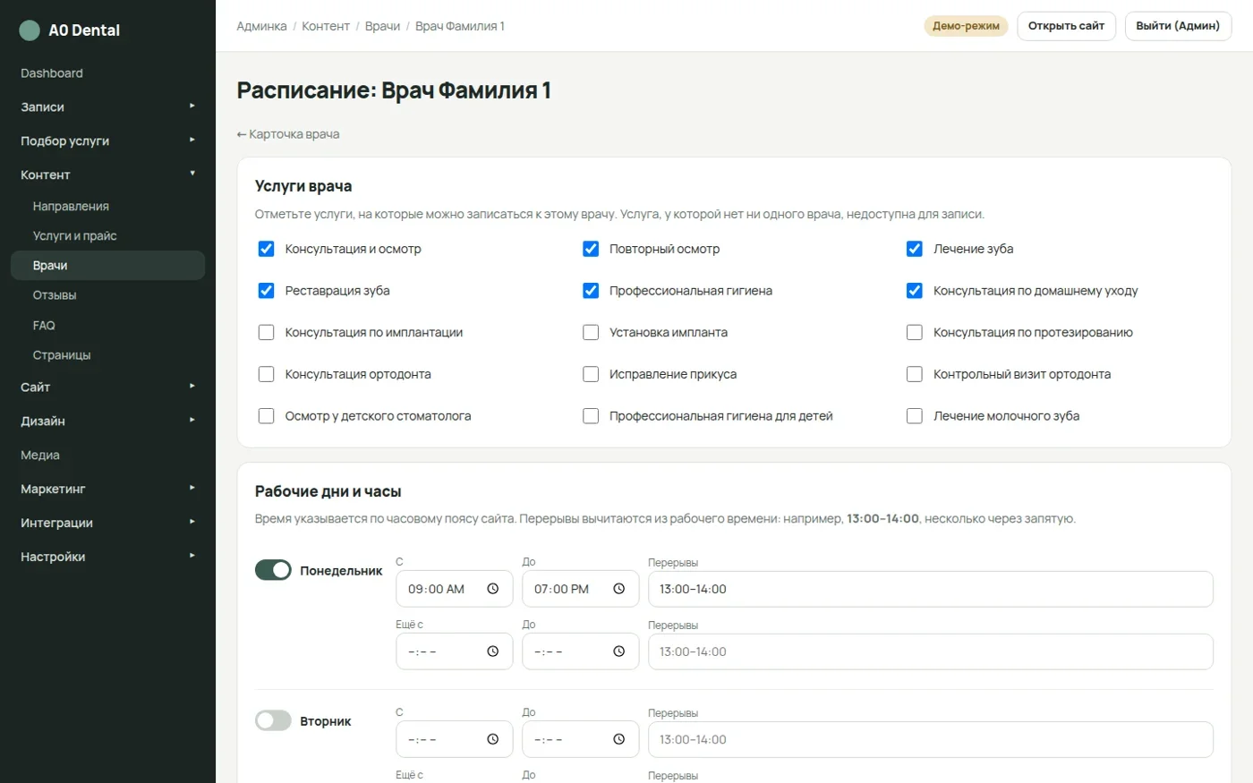
Task: Open Dashboard in the sidebar
Action: coord(107,73)
